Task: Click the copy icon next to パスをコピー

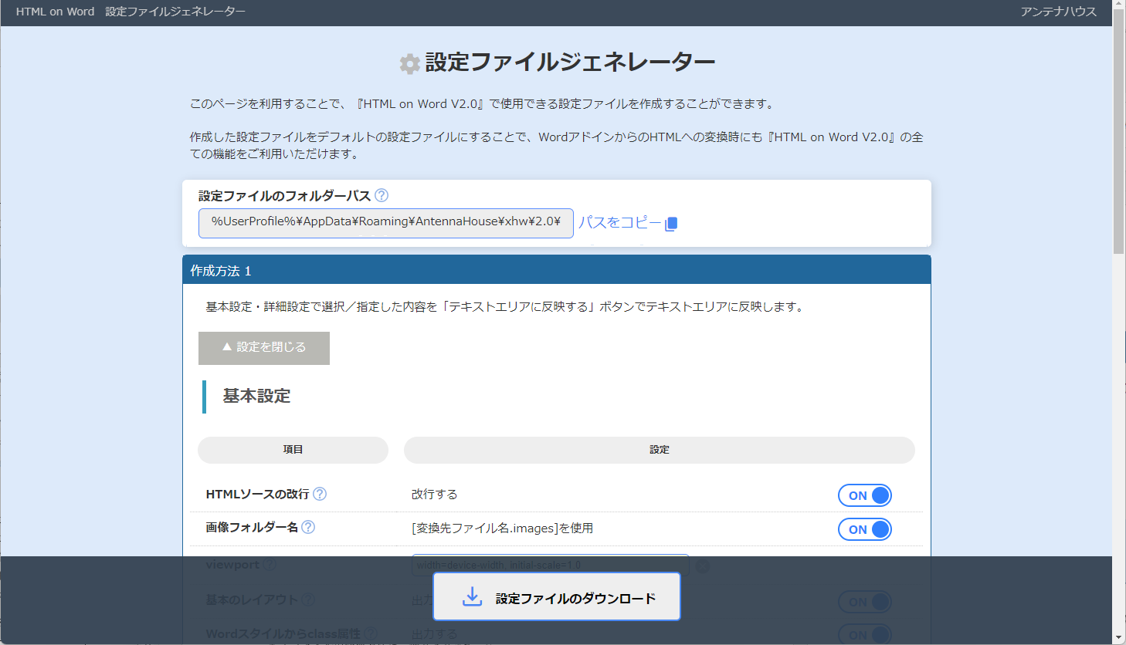Action: 671,224
